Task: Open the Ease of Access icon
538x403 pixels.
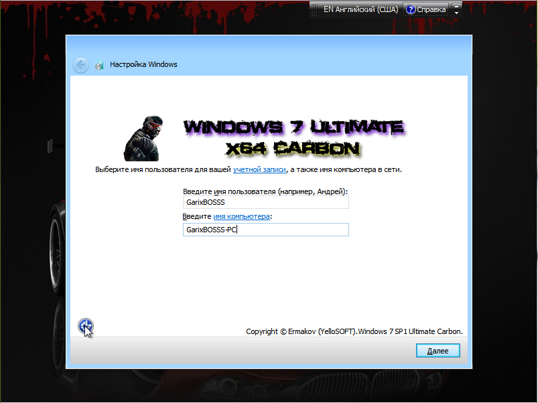Action: [x=86, y=326]
